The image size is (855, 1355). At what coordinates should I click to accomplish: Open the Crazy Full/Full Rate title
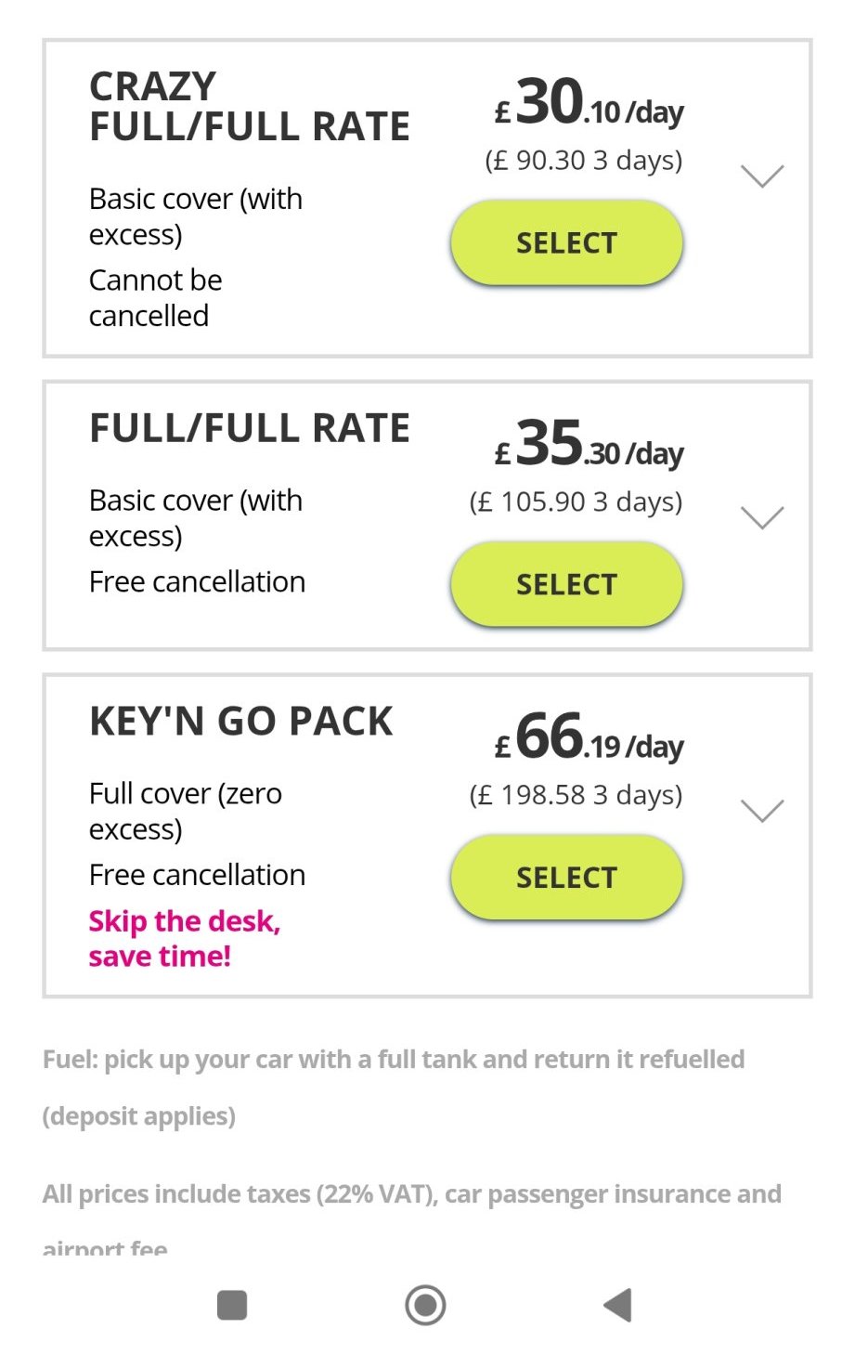coord(249,106)
